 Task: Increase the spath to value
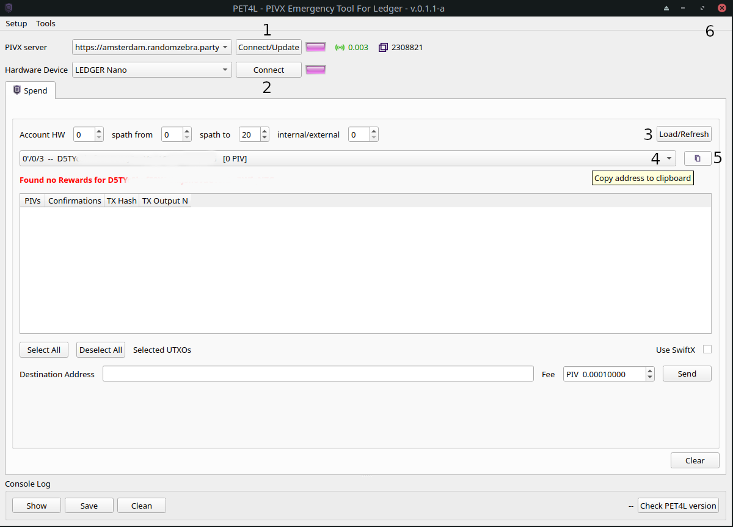pos(264,131)
